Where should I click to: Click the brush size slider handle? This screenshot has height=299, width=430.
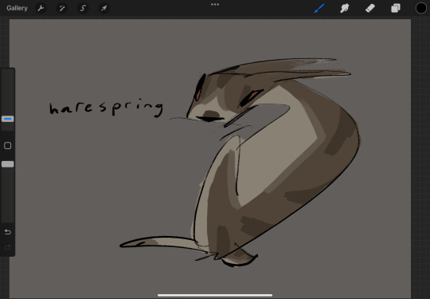8,119
